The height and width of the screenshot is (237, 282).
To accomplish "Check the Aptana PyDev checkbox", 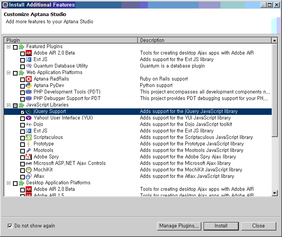I will [x=23, y=86].
